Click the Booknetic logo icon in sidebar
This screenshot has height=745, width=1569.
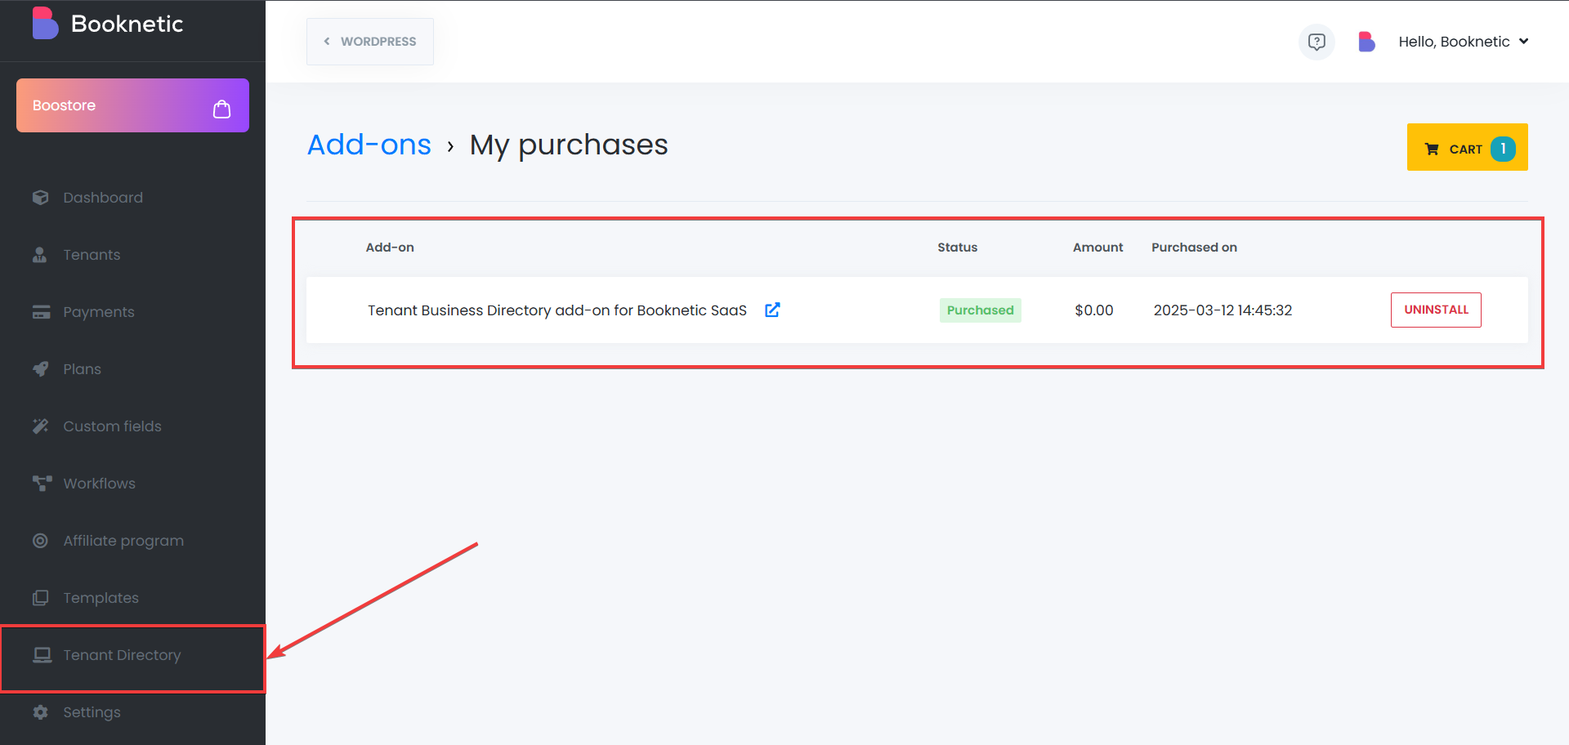[45, 23]
